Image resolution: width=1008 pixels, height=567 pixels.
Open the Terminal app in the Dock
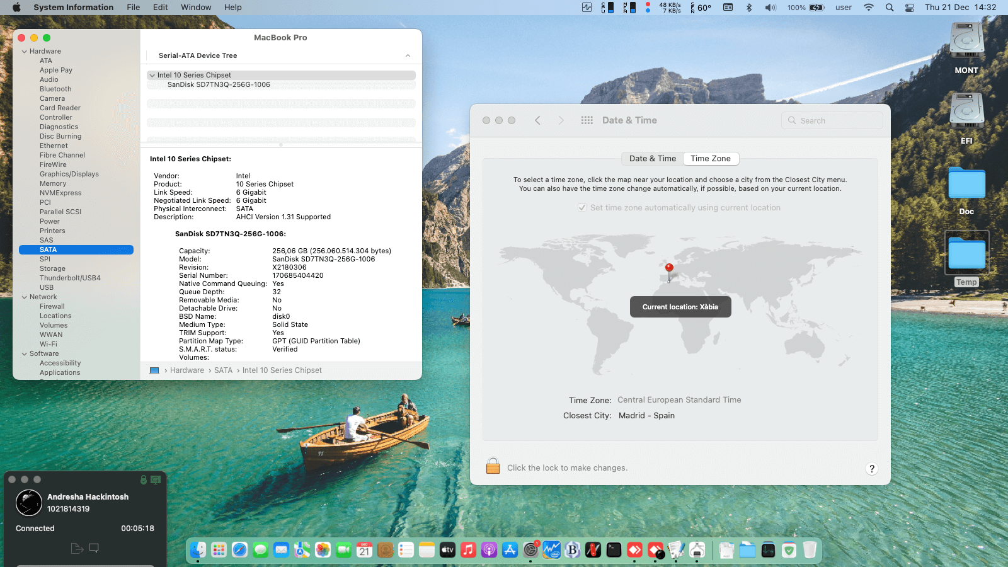[614, 550]
